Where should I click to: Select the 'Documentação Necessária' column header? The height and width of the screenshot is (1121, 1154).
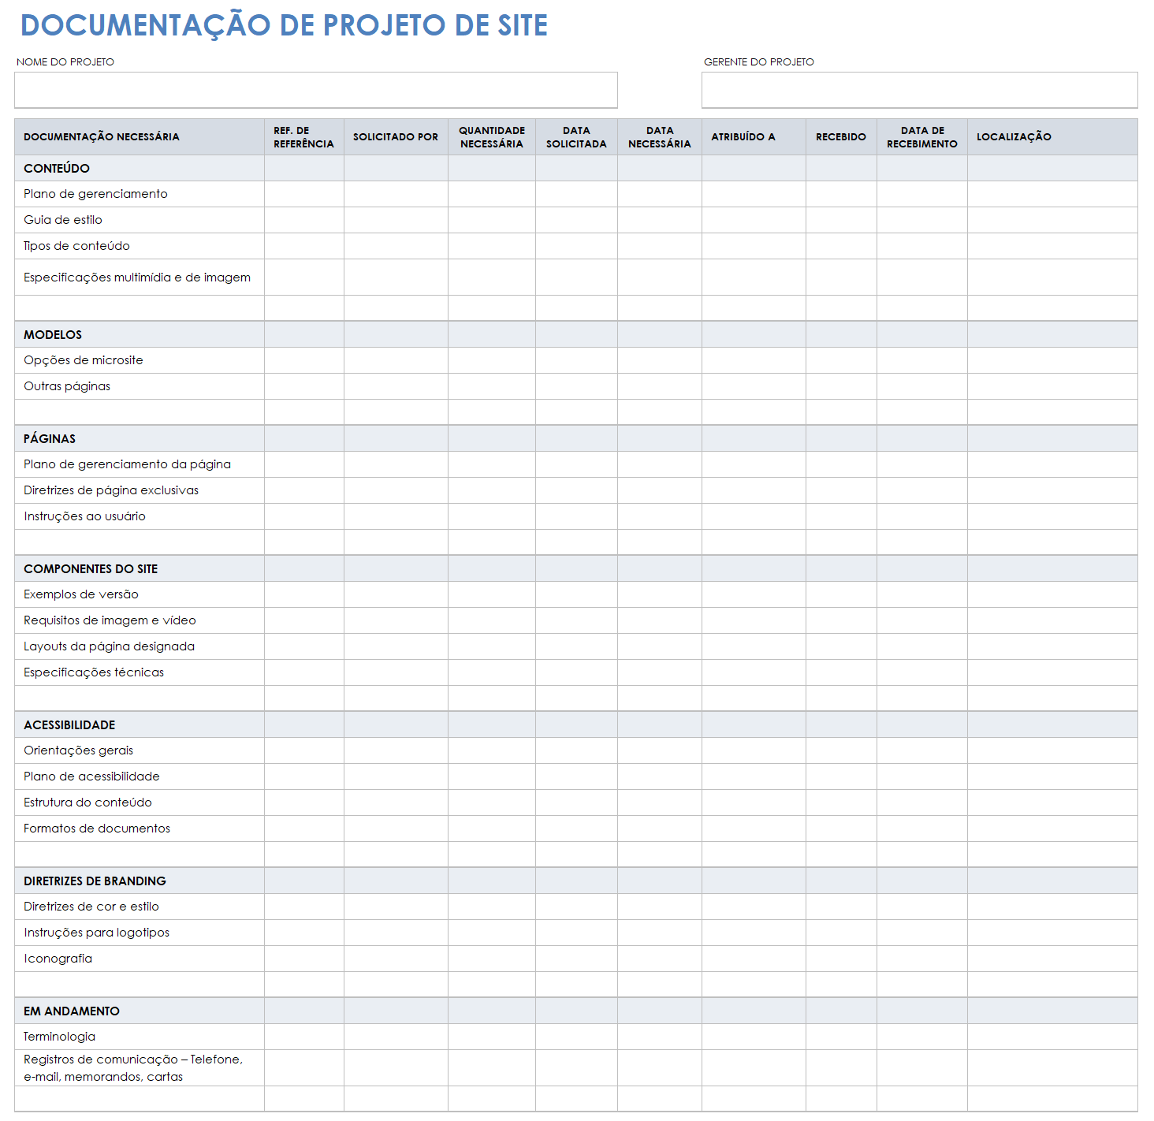(x=140, y=137)
